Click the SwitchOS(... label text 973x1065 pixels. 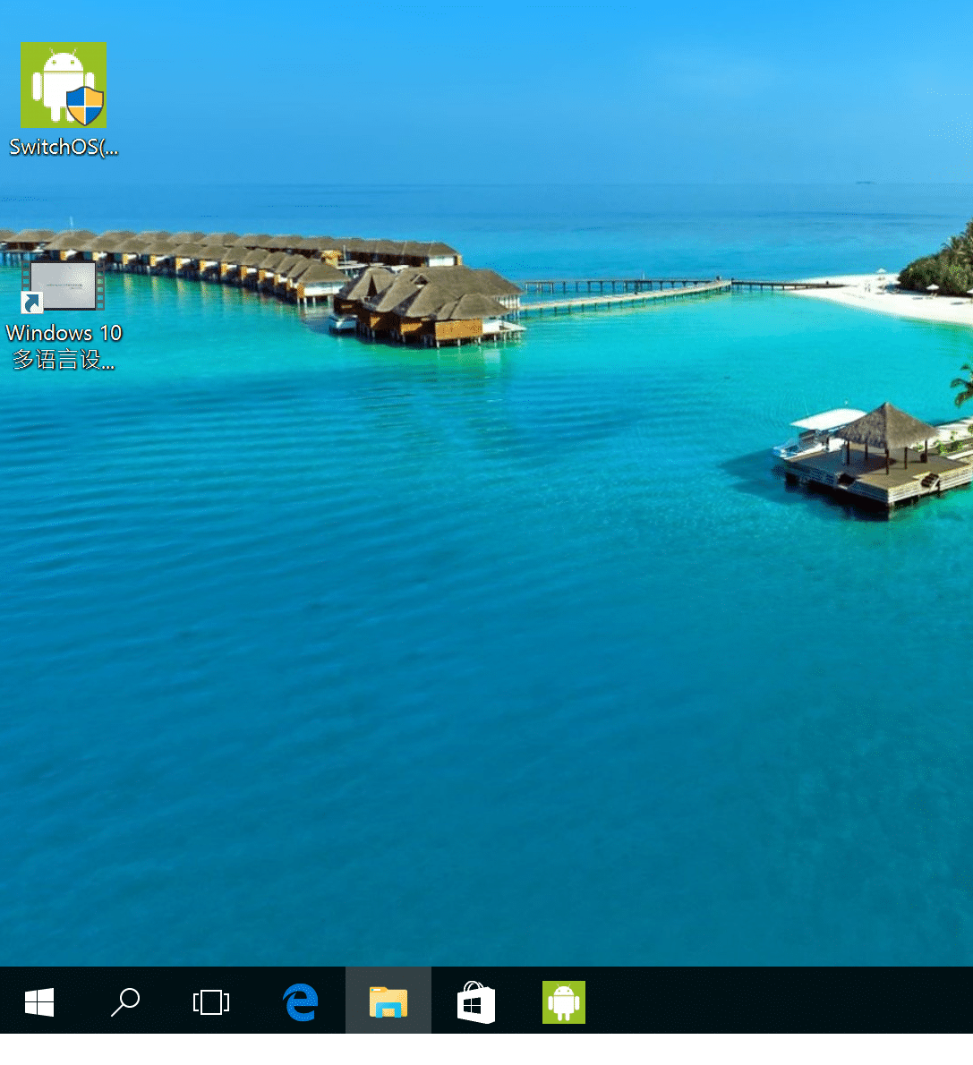[64, 148]
